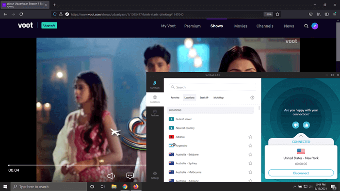Screen dimensions: 340x191
Task: Seek on the video progress bar
Action: (x=77, y=165)
